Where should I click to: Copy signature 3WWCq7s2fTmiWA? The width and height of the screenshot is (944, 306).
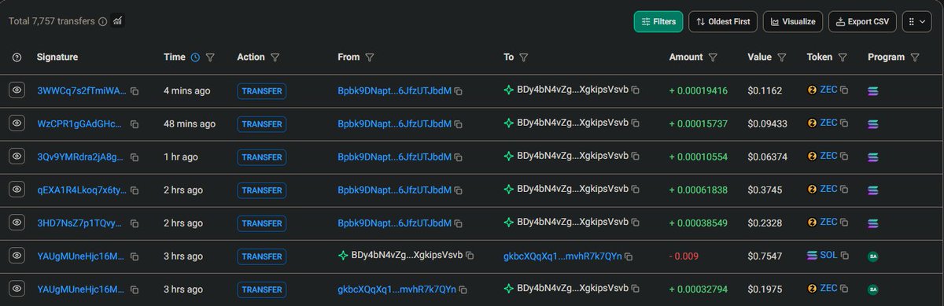(135, 92)
